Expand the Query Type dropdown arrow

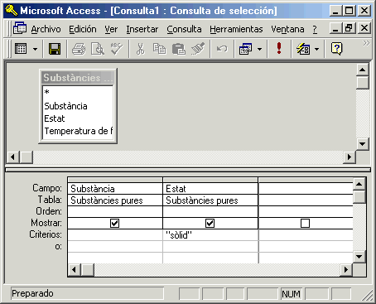pyautogui.click(x=259, y=50)
